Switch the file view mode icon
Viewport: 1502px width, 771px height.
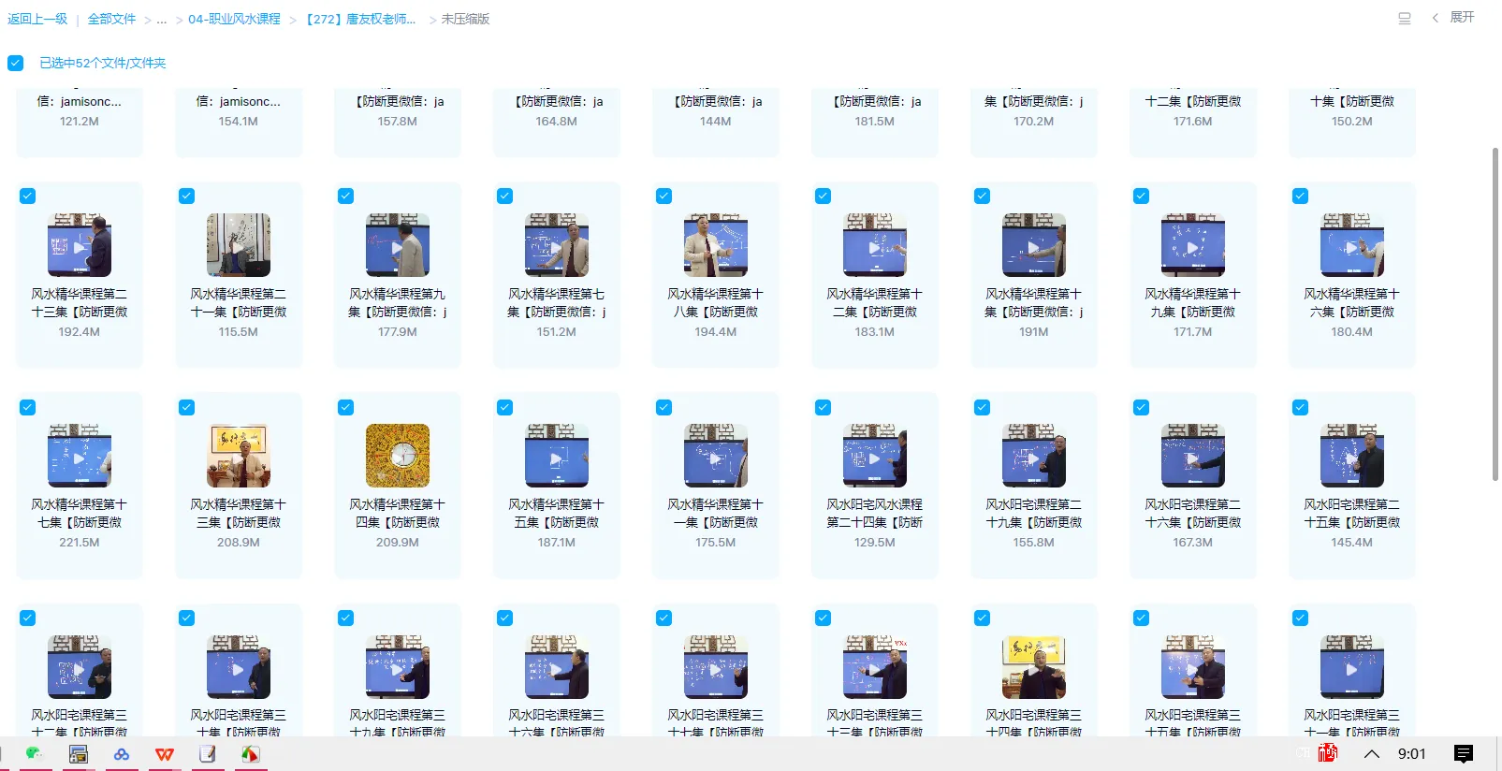[x=1405, y=18]
